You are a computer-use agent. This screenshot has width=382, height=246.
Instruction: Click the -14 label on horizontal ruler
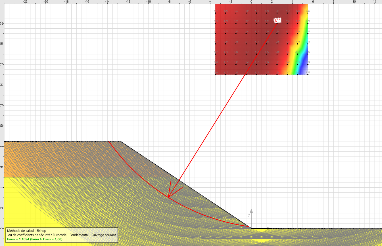click(107, 2)
